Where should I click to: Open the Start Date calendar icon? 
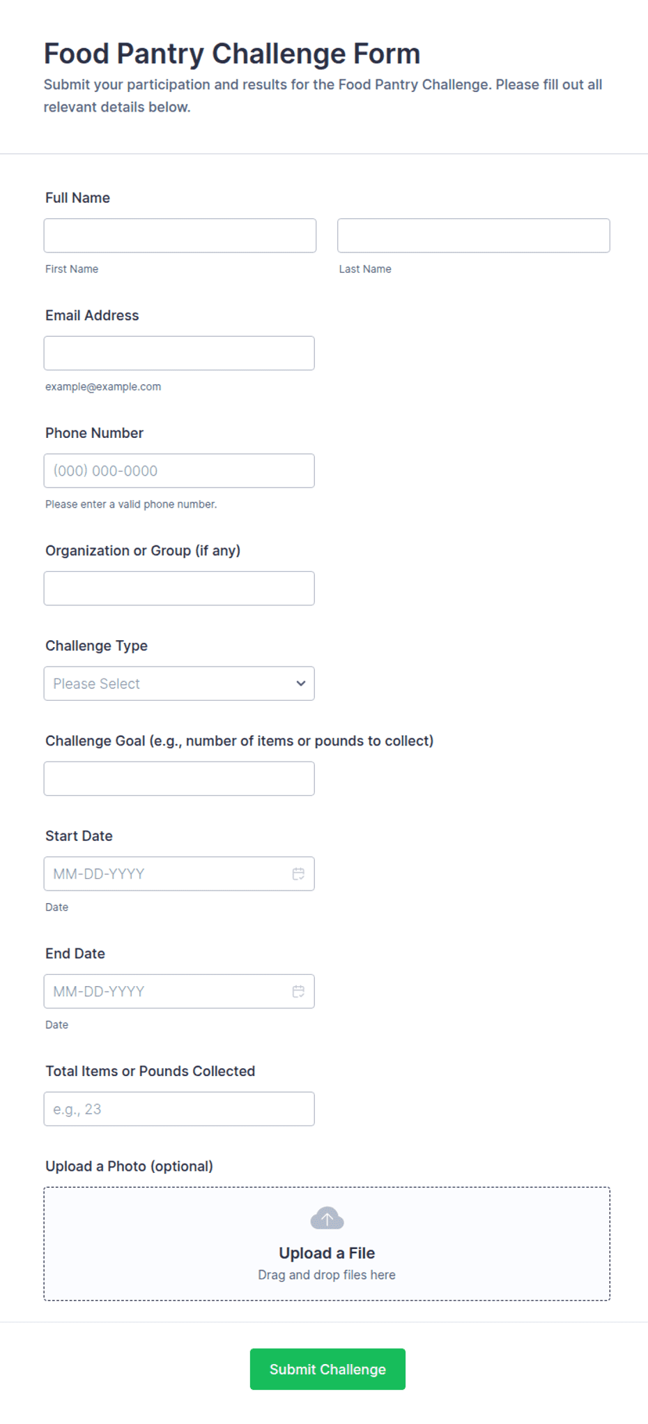coord(298,874)
